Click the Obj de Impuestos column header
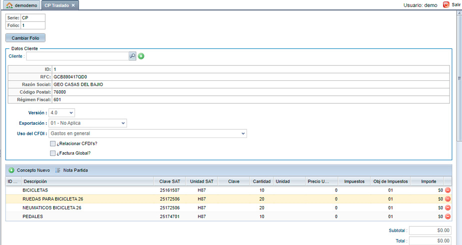This screenshot has width=462, height=245. click(390, 182)
